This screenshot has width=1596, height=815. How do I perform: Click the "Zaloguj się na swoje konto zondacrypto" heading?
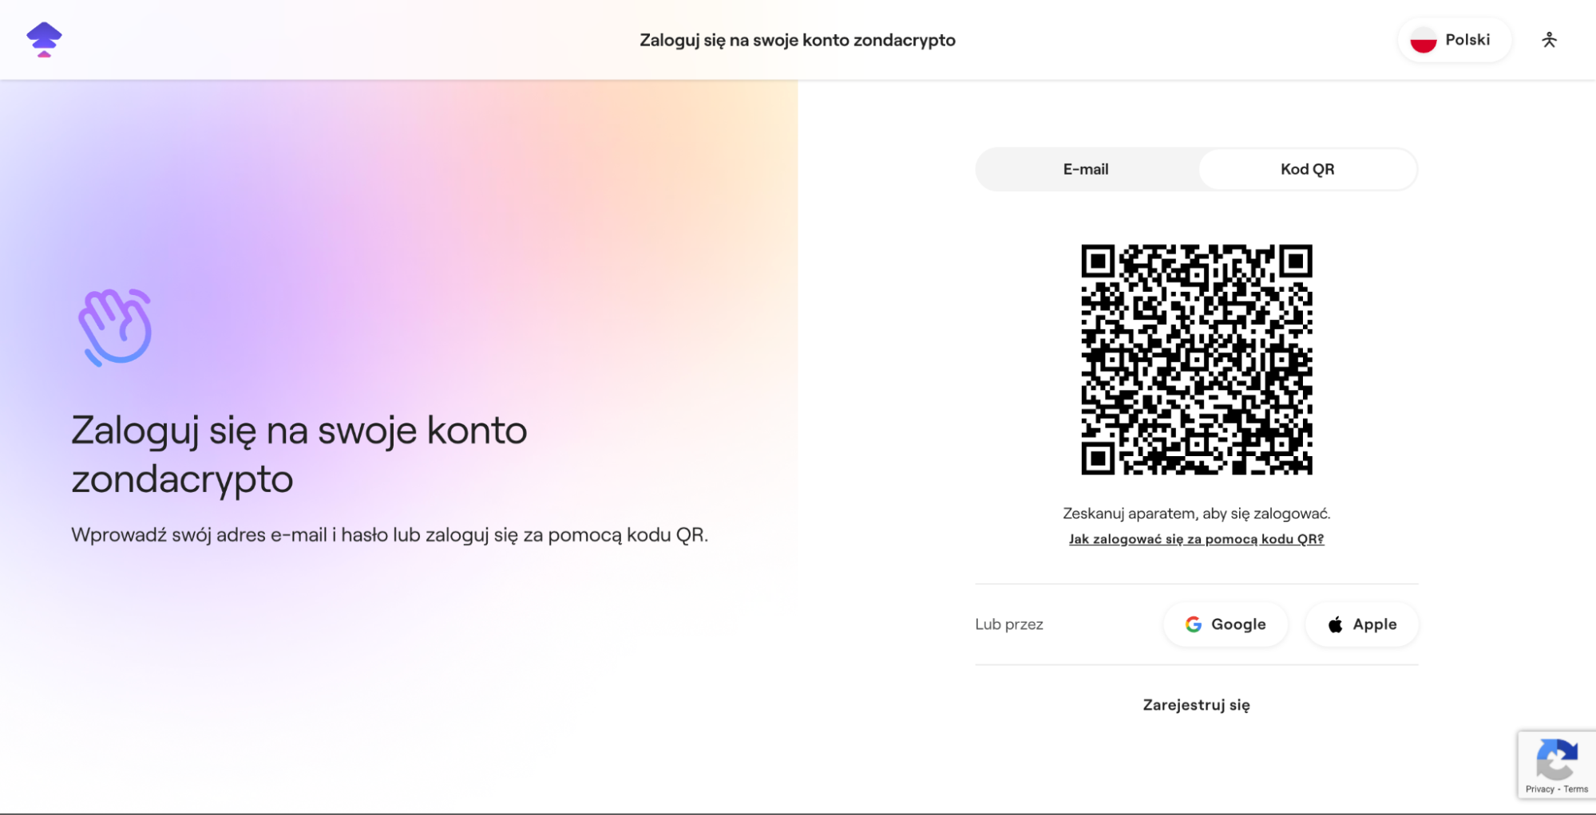click(299, 455)
